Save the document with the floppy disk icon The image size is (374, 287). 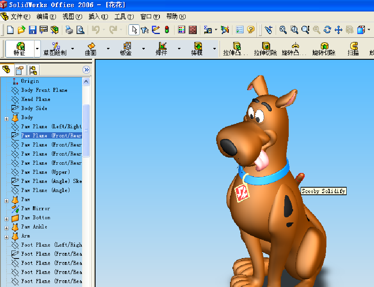click(x=33, y=30)
